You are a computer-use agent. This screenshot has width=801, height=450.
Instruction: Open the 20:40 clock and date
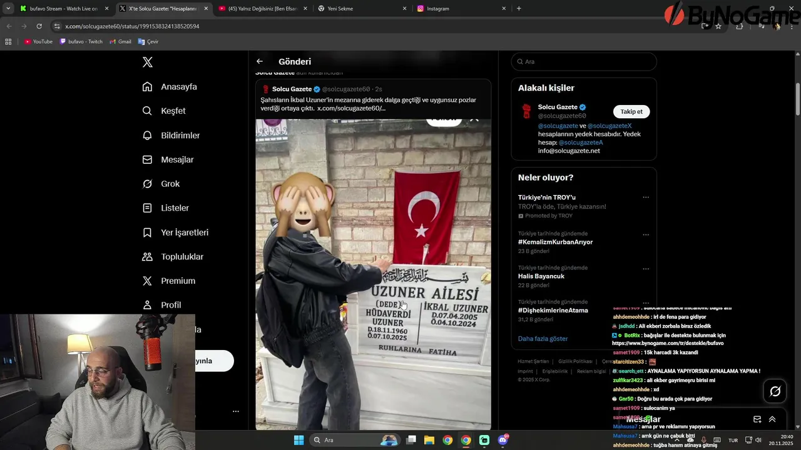(x=782, y=440)
